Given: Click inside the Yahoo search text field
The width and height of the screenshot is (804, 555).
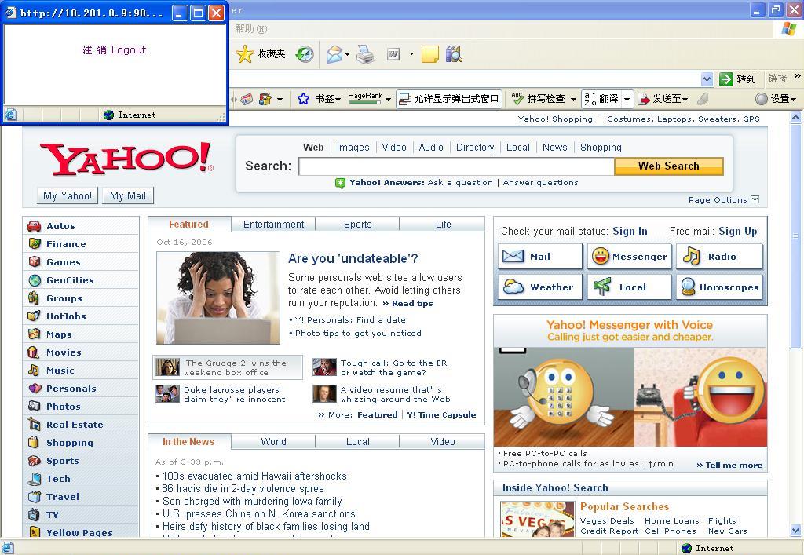Looking at the screenshot, I should click(455, 166).
